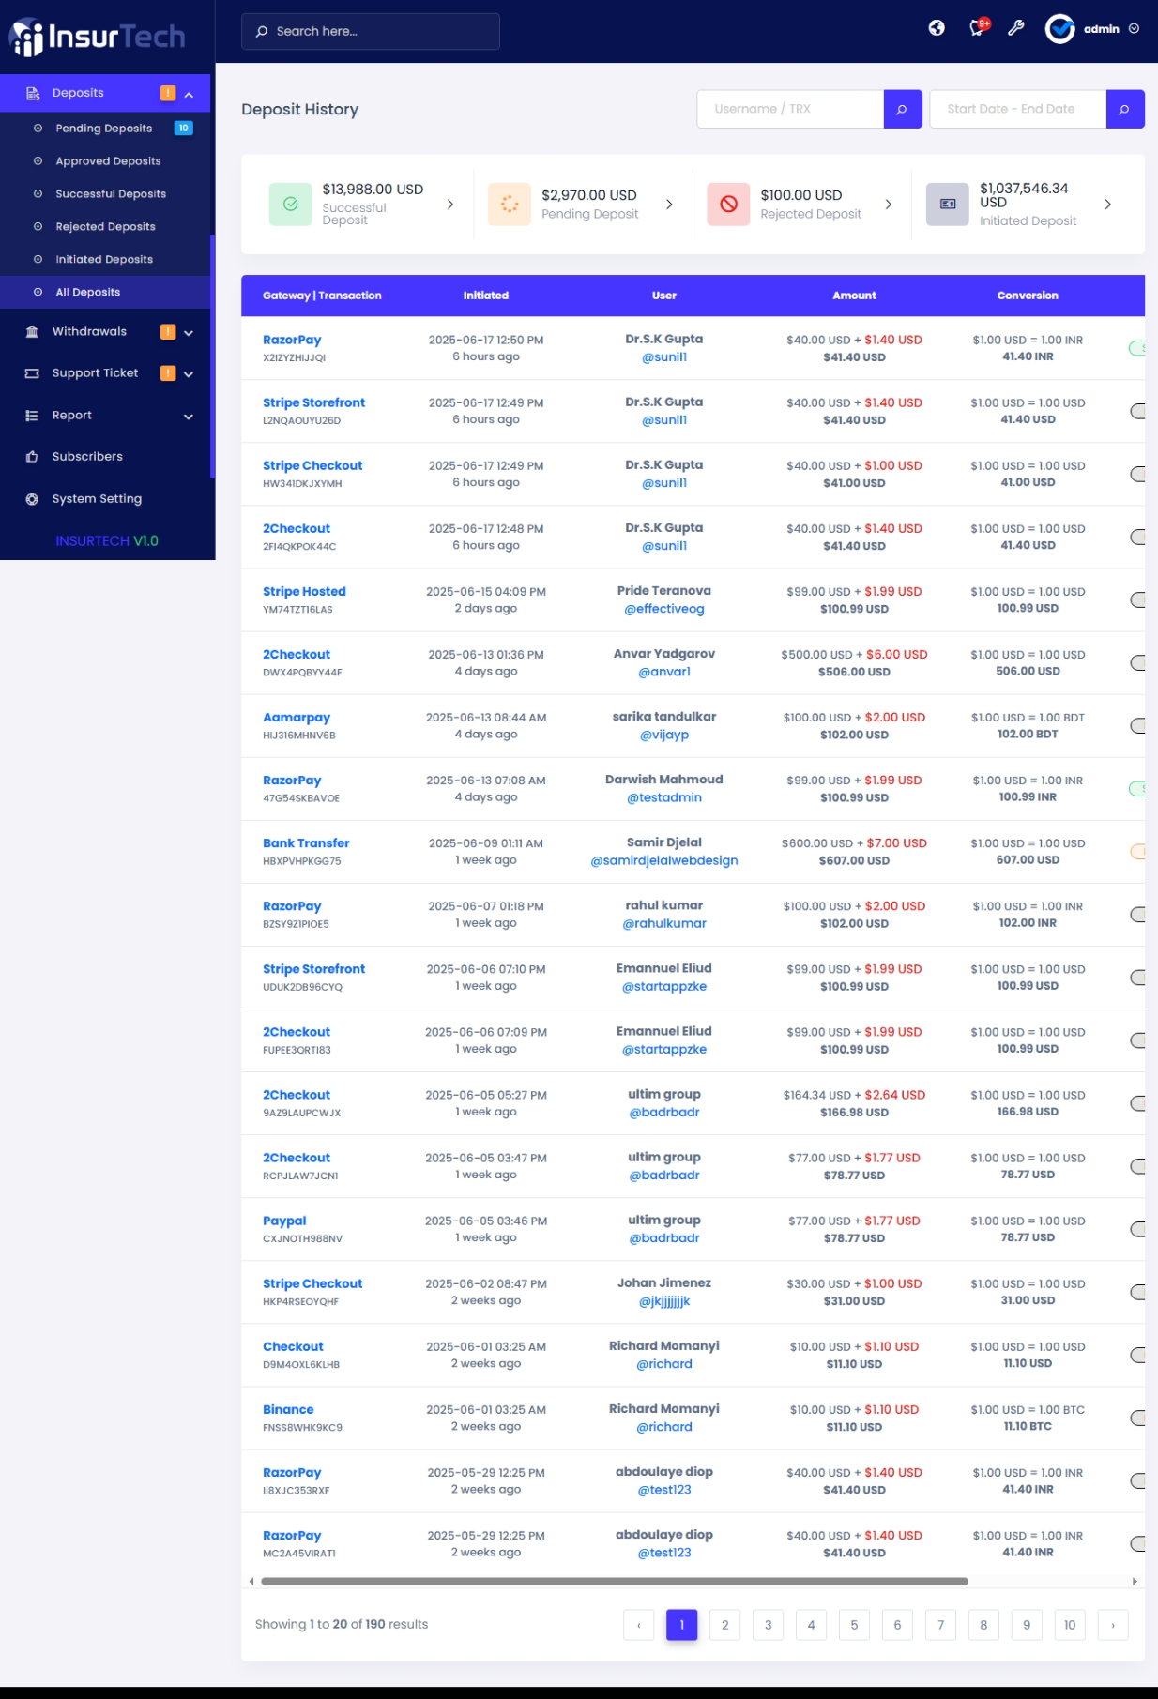Go to pagination page 2
This screenshot has width=1158, height=1699.
tap(724, 1625)
